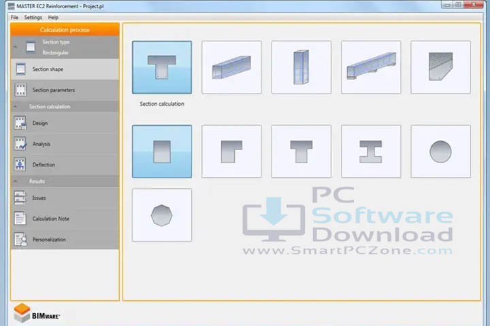Select the T-shaped Section calculation tile
The width and height of the screenshot is (490, 326).
(162, 67)
